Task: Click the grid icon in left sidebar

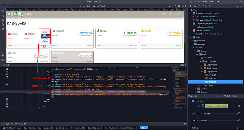Action: 3,55
